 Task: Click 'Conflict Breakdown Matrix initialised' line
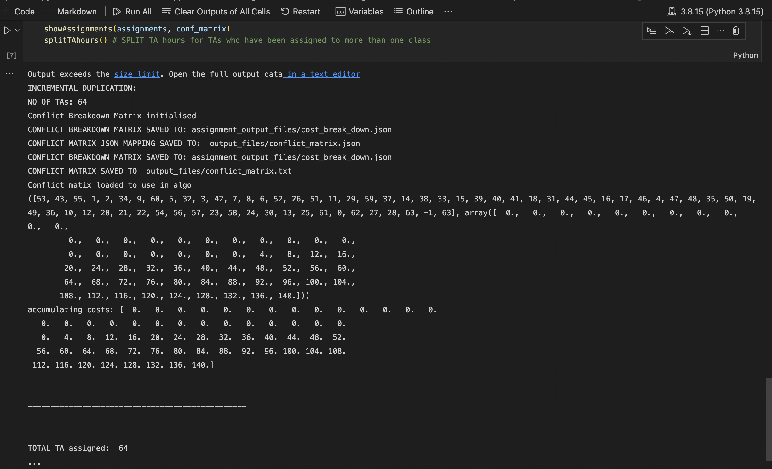tap(112, 116)
